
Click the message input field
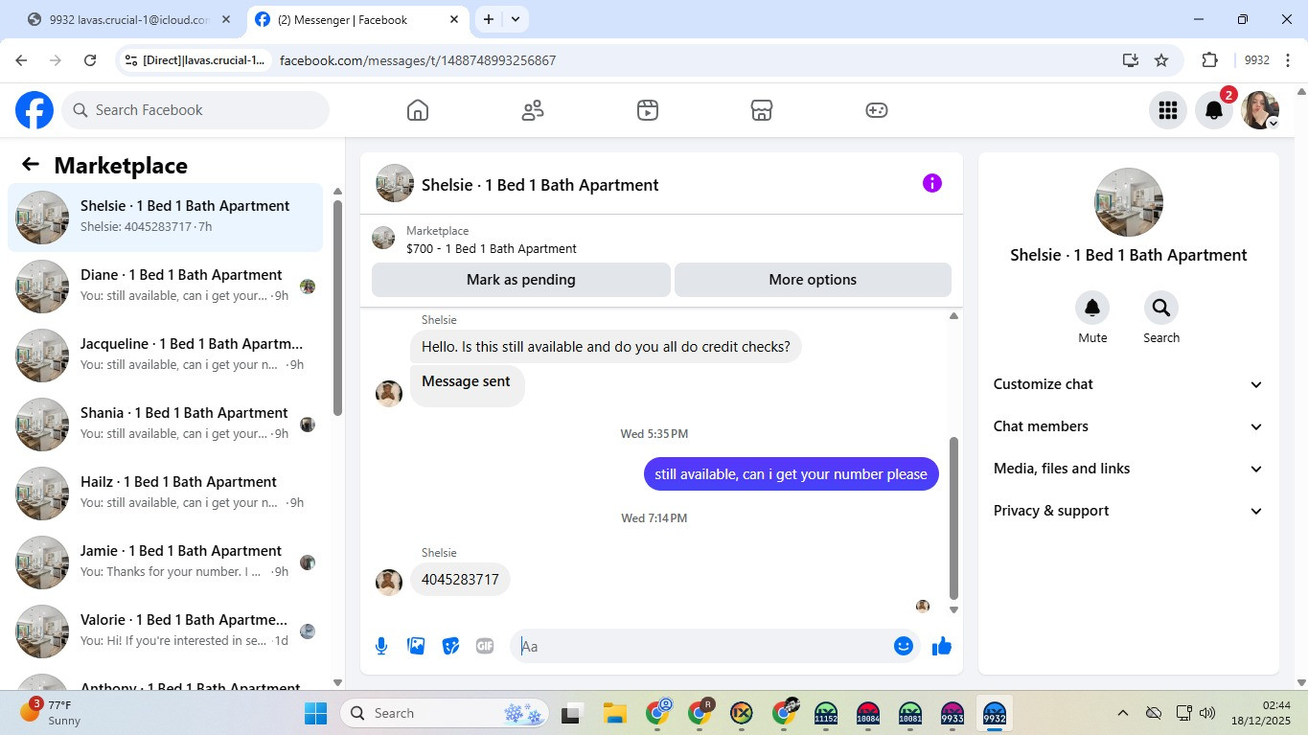pos(704,646)
